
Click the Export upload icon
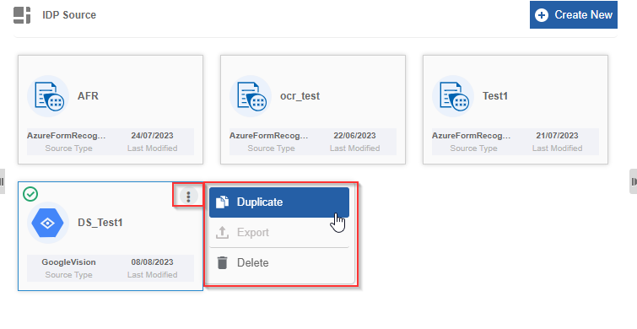pyautogui.click(x=222, y=232)
